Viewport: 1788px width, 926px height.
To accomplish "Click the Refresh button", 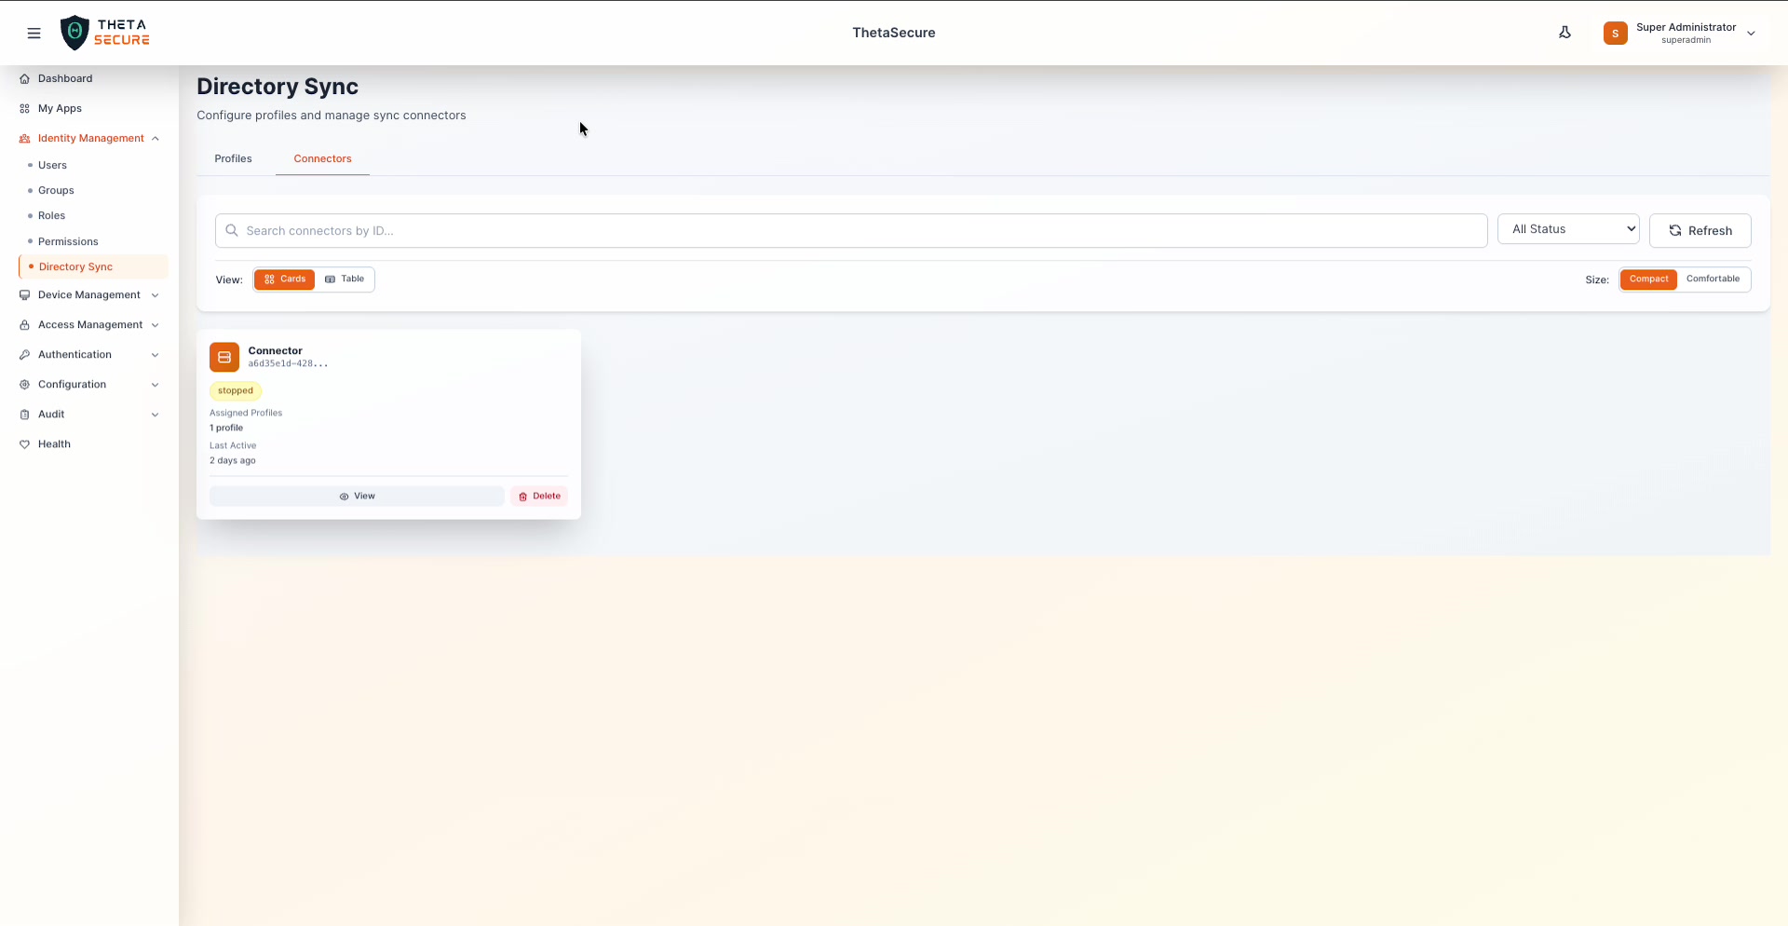I will click(x=1700, y=230).
